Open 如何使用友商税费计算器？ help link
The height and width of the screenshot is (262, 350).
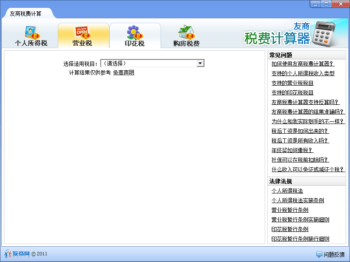(x=302, y=64)
